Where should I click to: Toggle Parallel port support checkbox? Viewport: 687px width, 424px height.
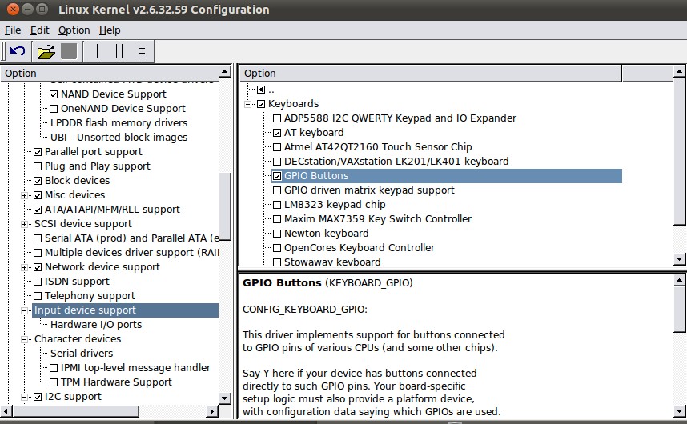pyautogui.click(x=38, y=152)
